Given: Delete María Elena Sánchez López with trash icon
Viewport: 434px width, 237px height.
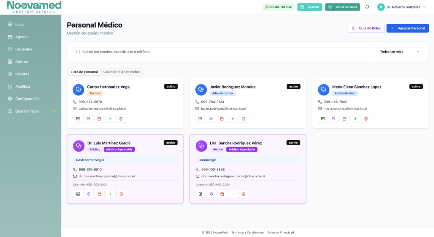Looking at the screenshot, I should tap(366, 119).
